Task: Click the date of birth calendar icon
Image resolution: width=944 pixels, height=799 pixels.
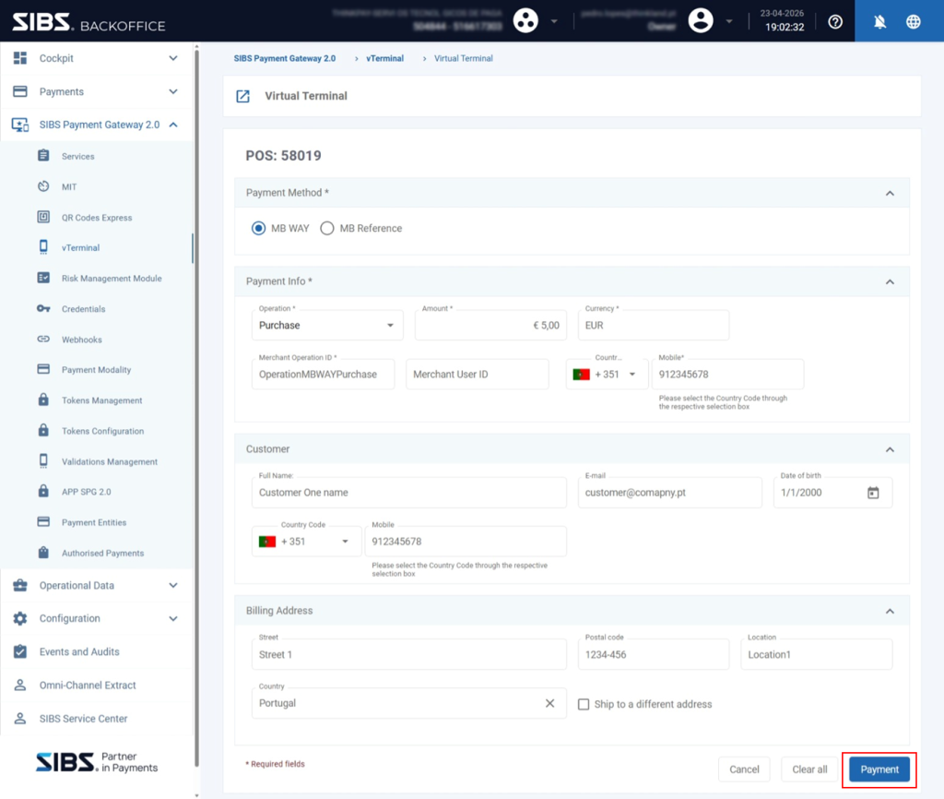Action: click(x=873, y=493)
